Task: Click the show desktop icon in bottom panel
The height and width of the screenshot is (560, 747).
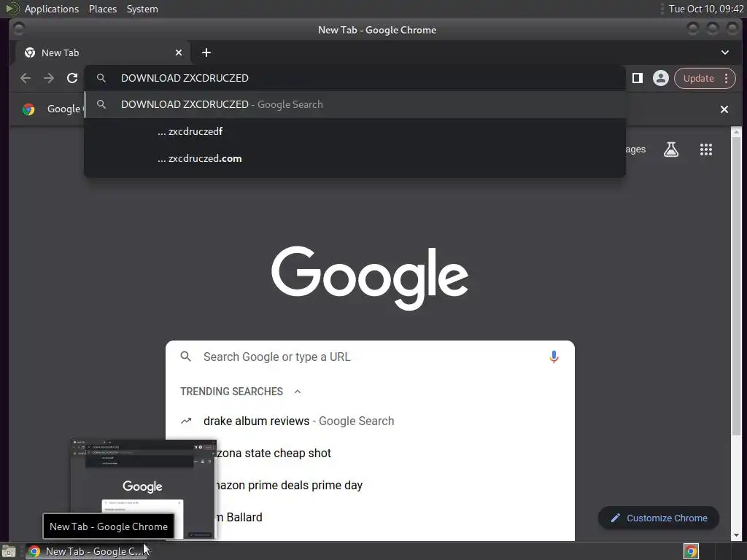Action: pos(9,551)
